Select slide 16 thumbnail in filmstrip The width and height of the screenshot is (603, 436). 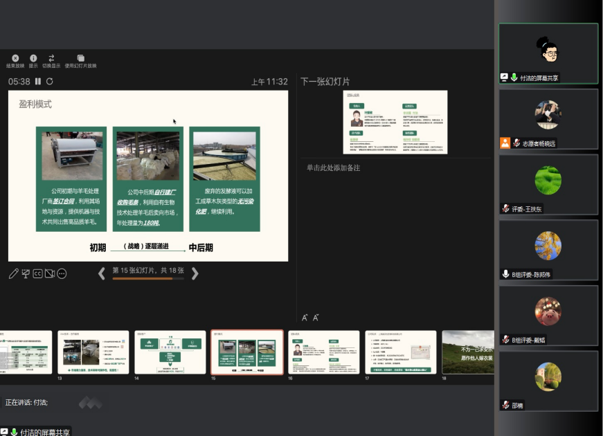click(x=323, y=352)
